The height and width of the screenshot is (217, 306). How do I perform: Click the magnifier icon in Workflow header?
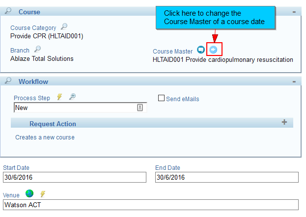coord(8,80)
